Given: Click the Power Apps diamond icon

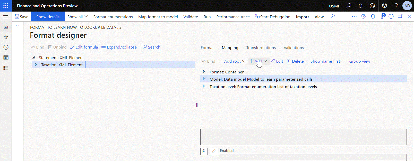Looking at the screenshot, I should click(x=363, y=16).
